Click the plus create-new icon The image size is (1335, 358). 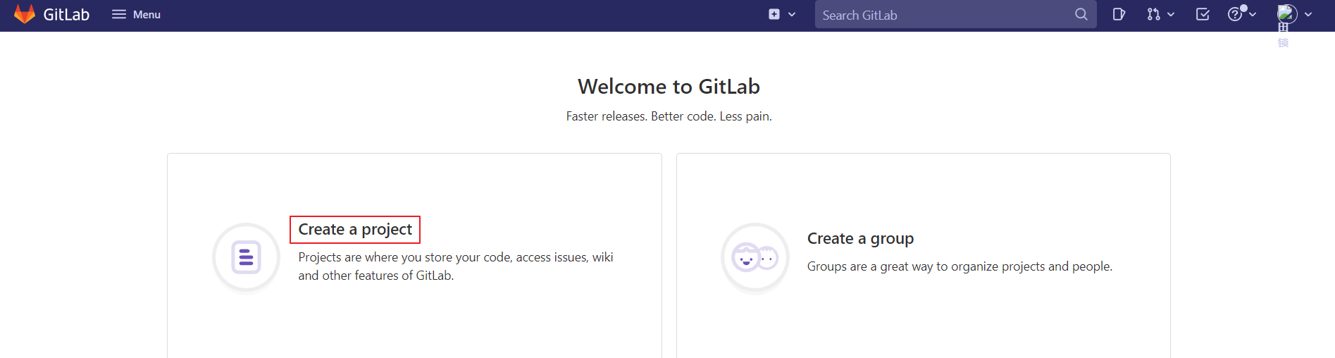pyautogui.click(x=774, y=14)
